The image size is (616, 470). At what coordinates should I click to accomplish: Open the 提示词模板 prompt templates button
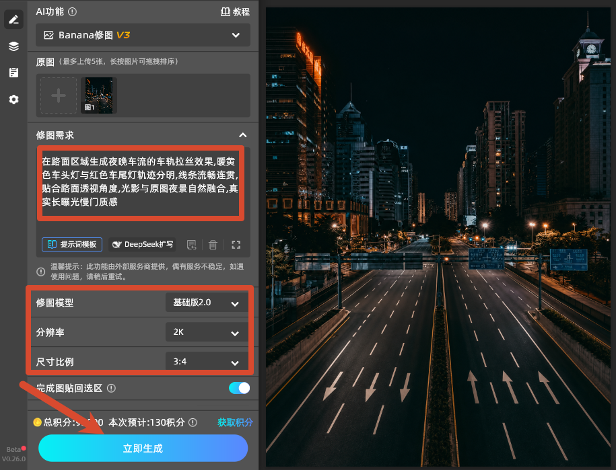[72, 245]
